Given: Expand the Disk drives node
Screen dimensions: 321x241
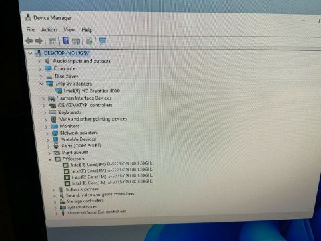Looking at the screenshot, I should point(41,76).
